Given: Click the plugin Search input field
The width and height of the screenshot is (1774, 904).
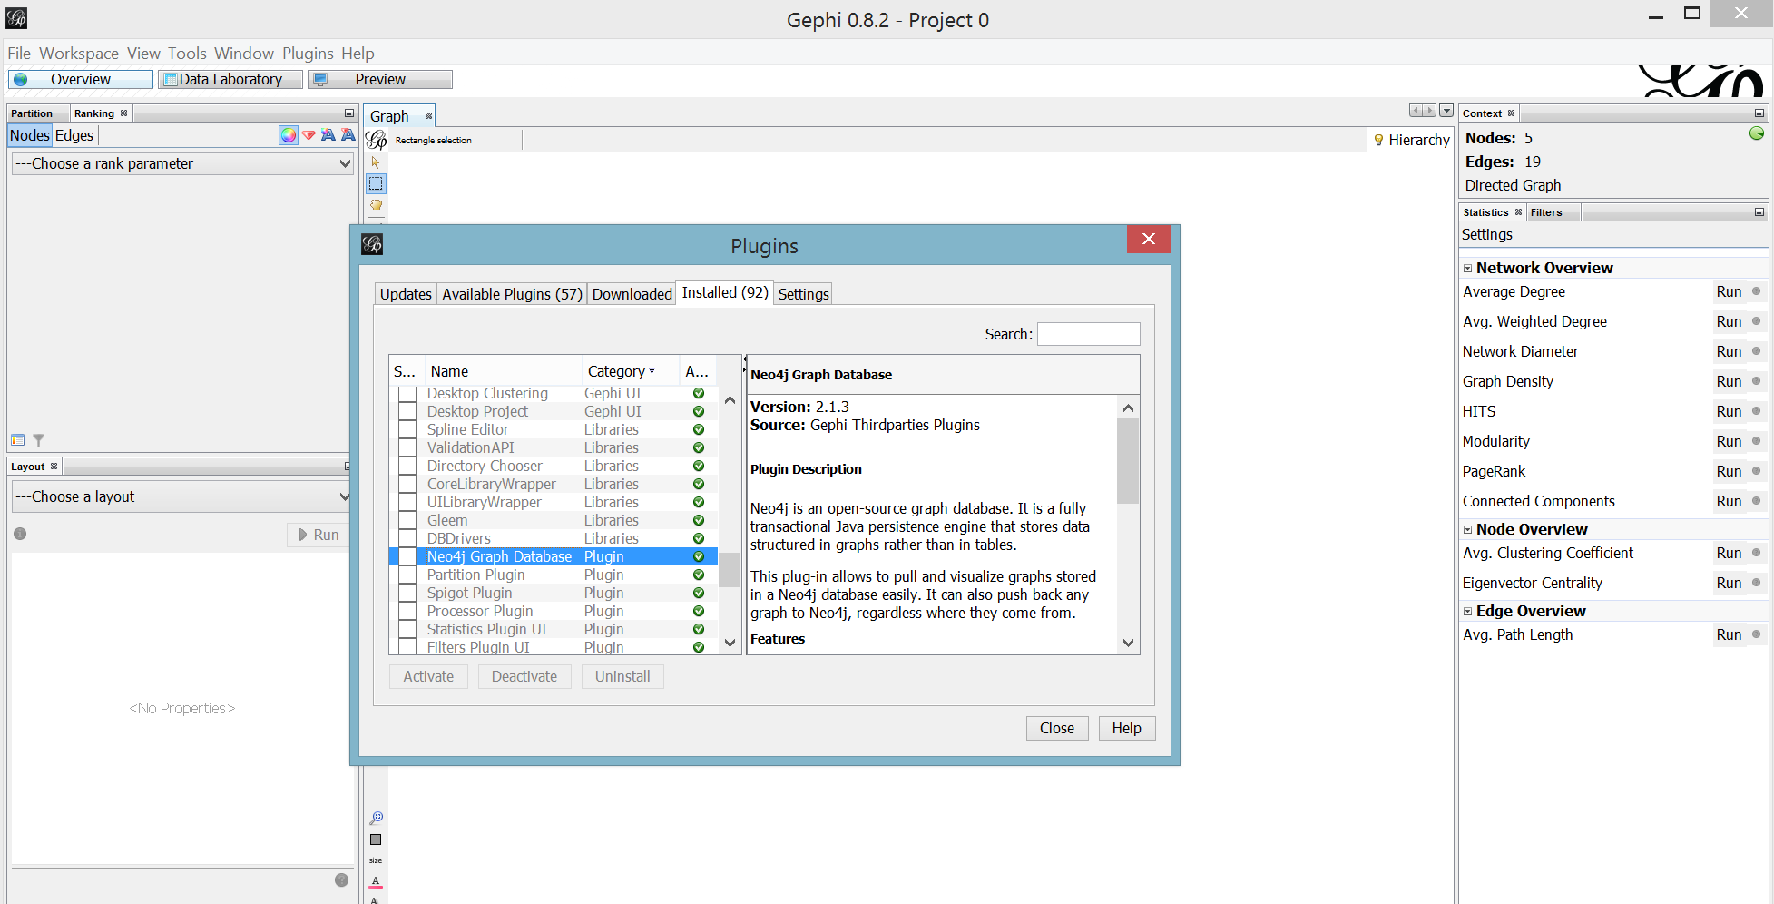Looking at the screenshot, I should (x=1088, y=334).
